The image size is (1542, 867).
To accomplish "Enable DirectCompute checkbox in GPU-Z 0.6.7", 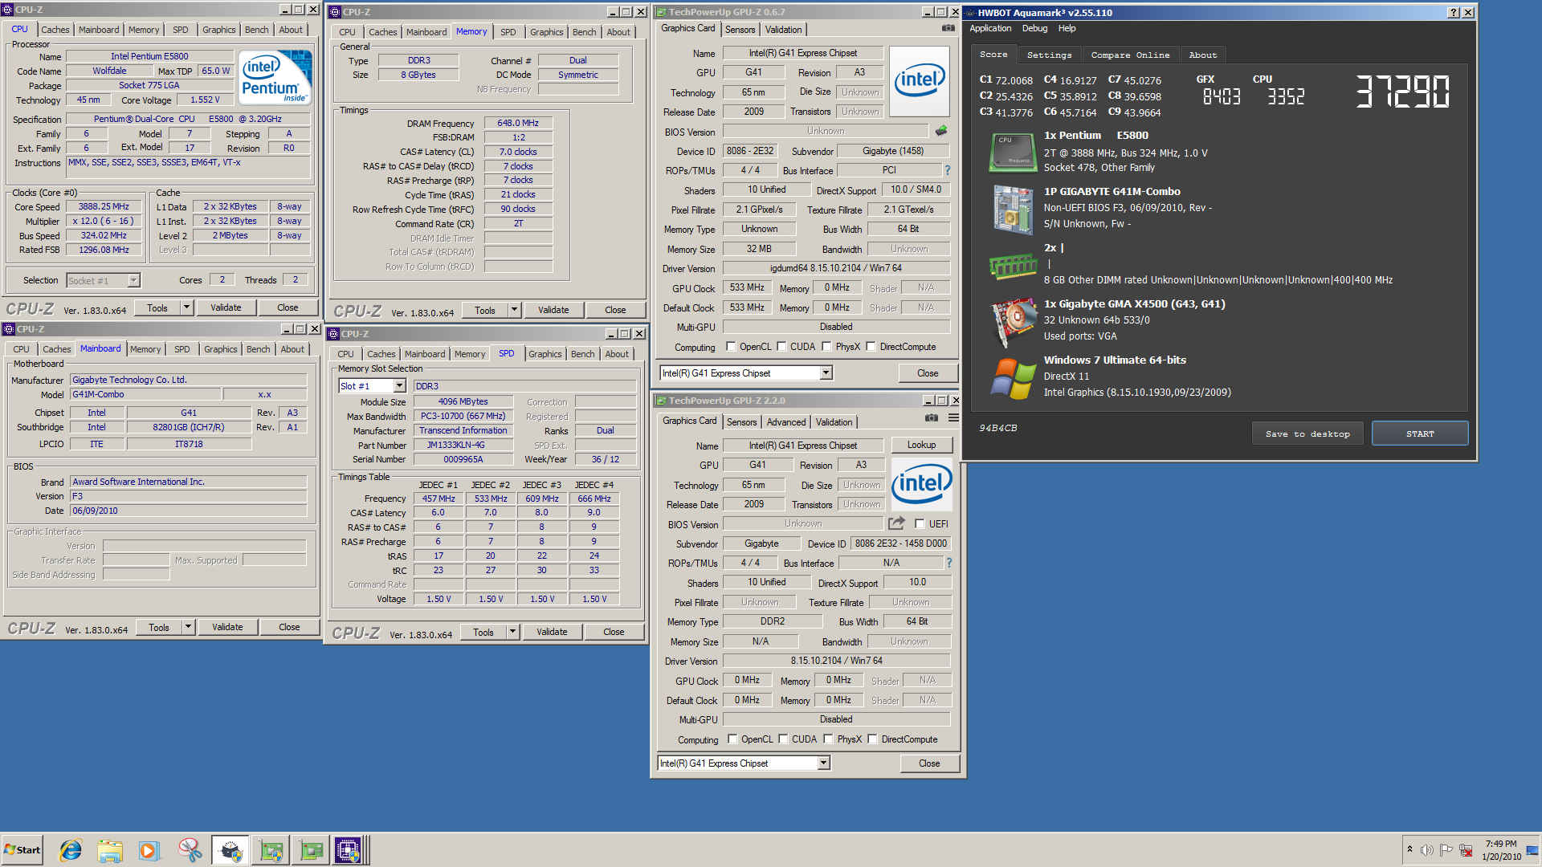I will click(x=871, y=347).
